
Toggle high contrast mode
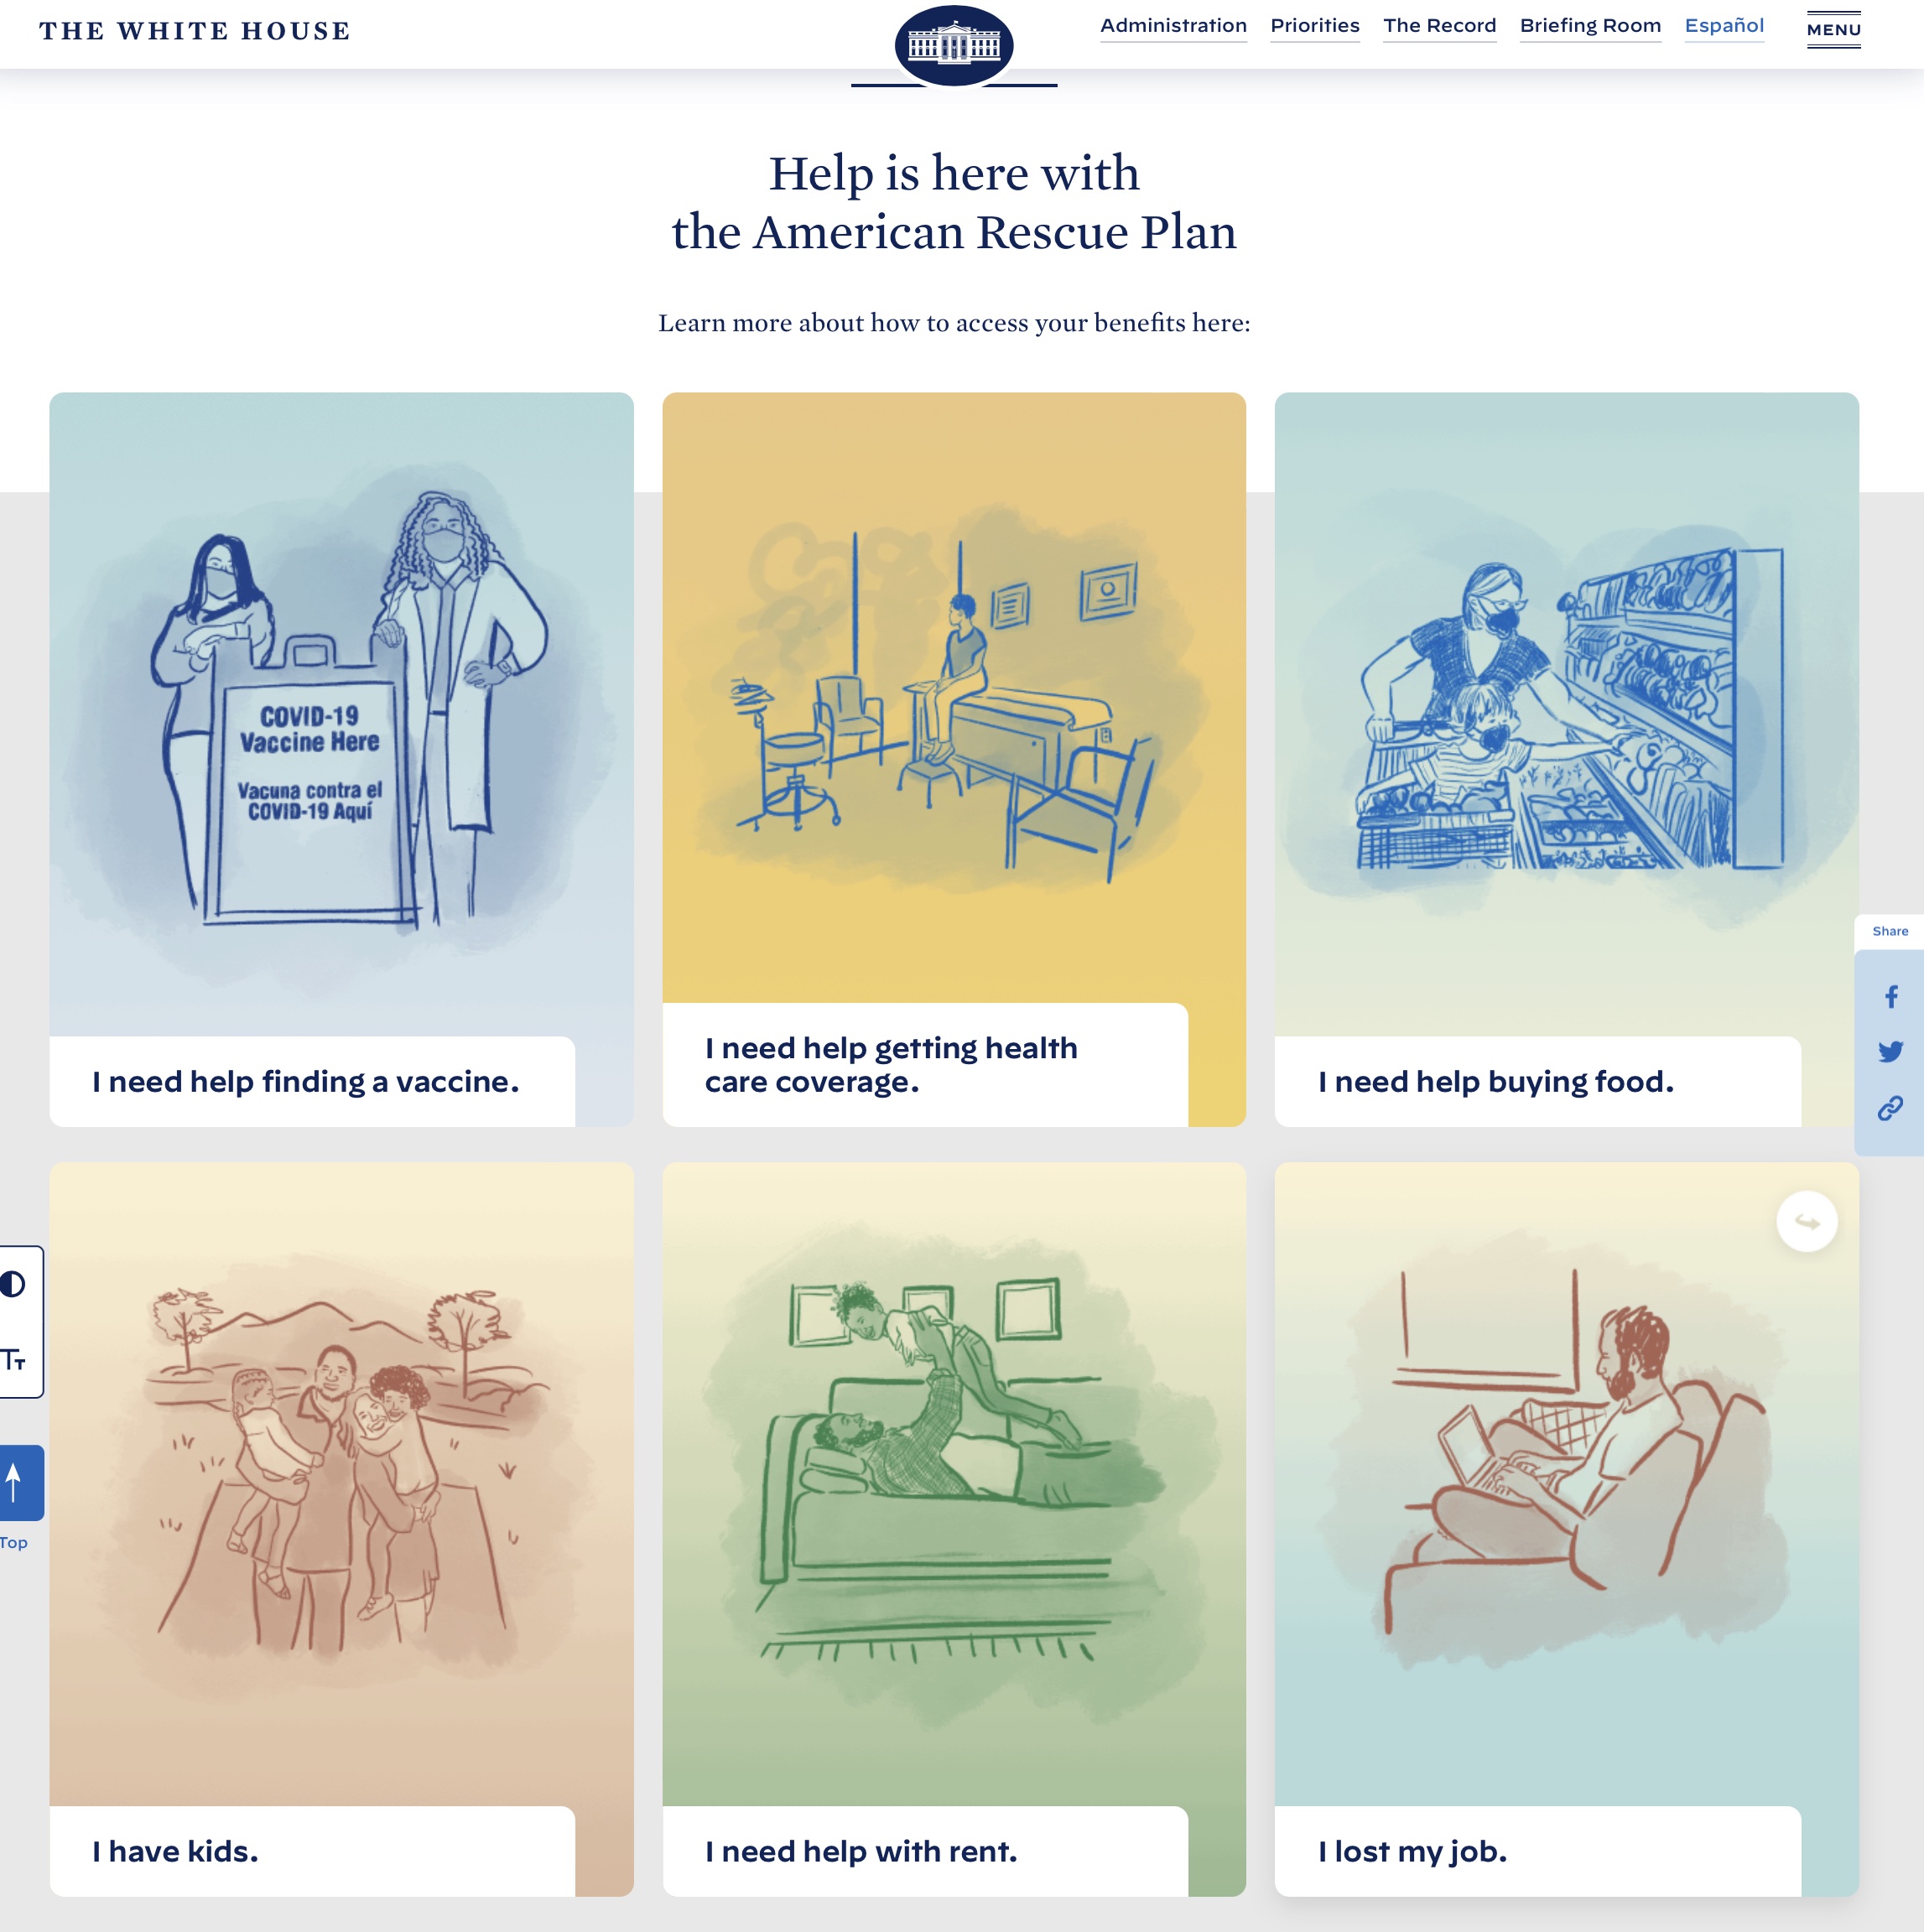(13, 1284)
